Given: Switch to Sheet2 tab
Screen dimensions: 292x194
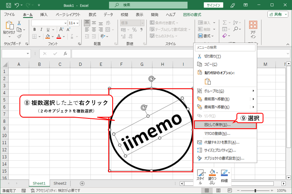Looking at the screenshot, I should tap(60, 183).
